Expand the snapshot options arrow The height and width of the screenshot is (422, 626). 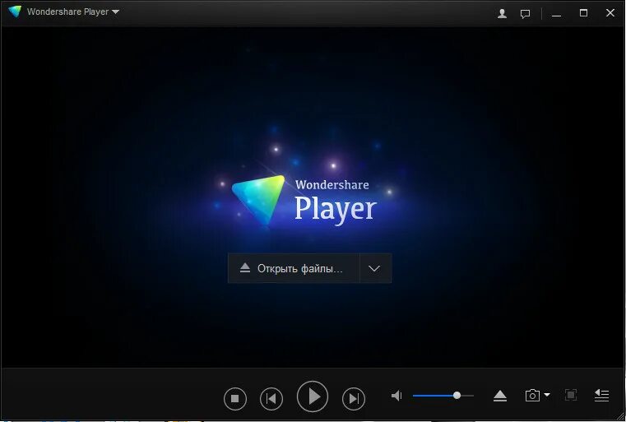click(x=547, y=395)
